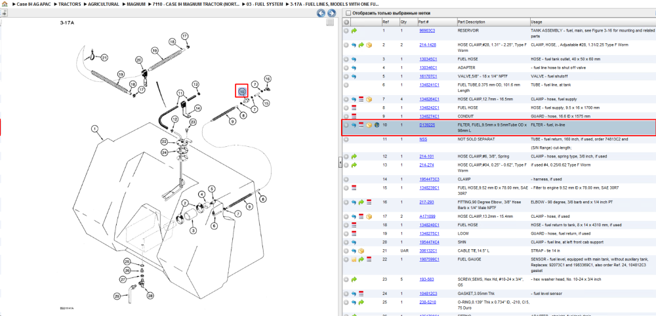Screen dimensions: 656x316
Task: Select callout 14 on the diagram
Action: pyautogui.click(x=197, y=108)
